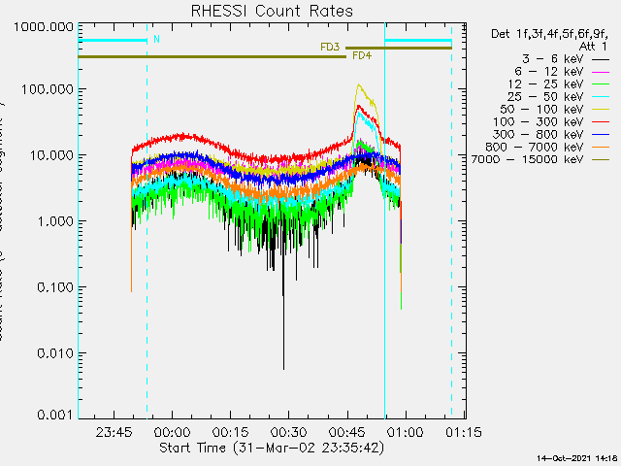Image resolution: width=621 pixels, height=466 pixels.
Task: Click the RHESSI Count Rates title
Action: [272, 11]
